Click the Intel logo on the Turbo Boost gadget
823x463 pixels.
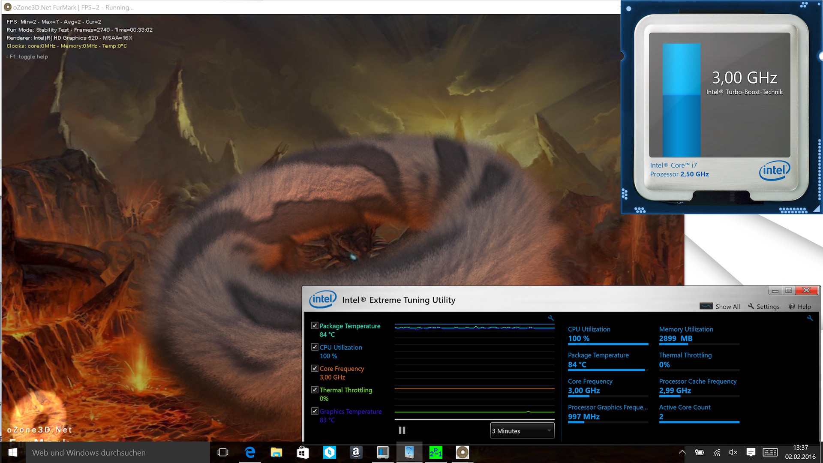click(x=774, y=171)
